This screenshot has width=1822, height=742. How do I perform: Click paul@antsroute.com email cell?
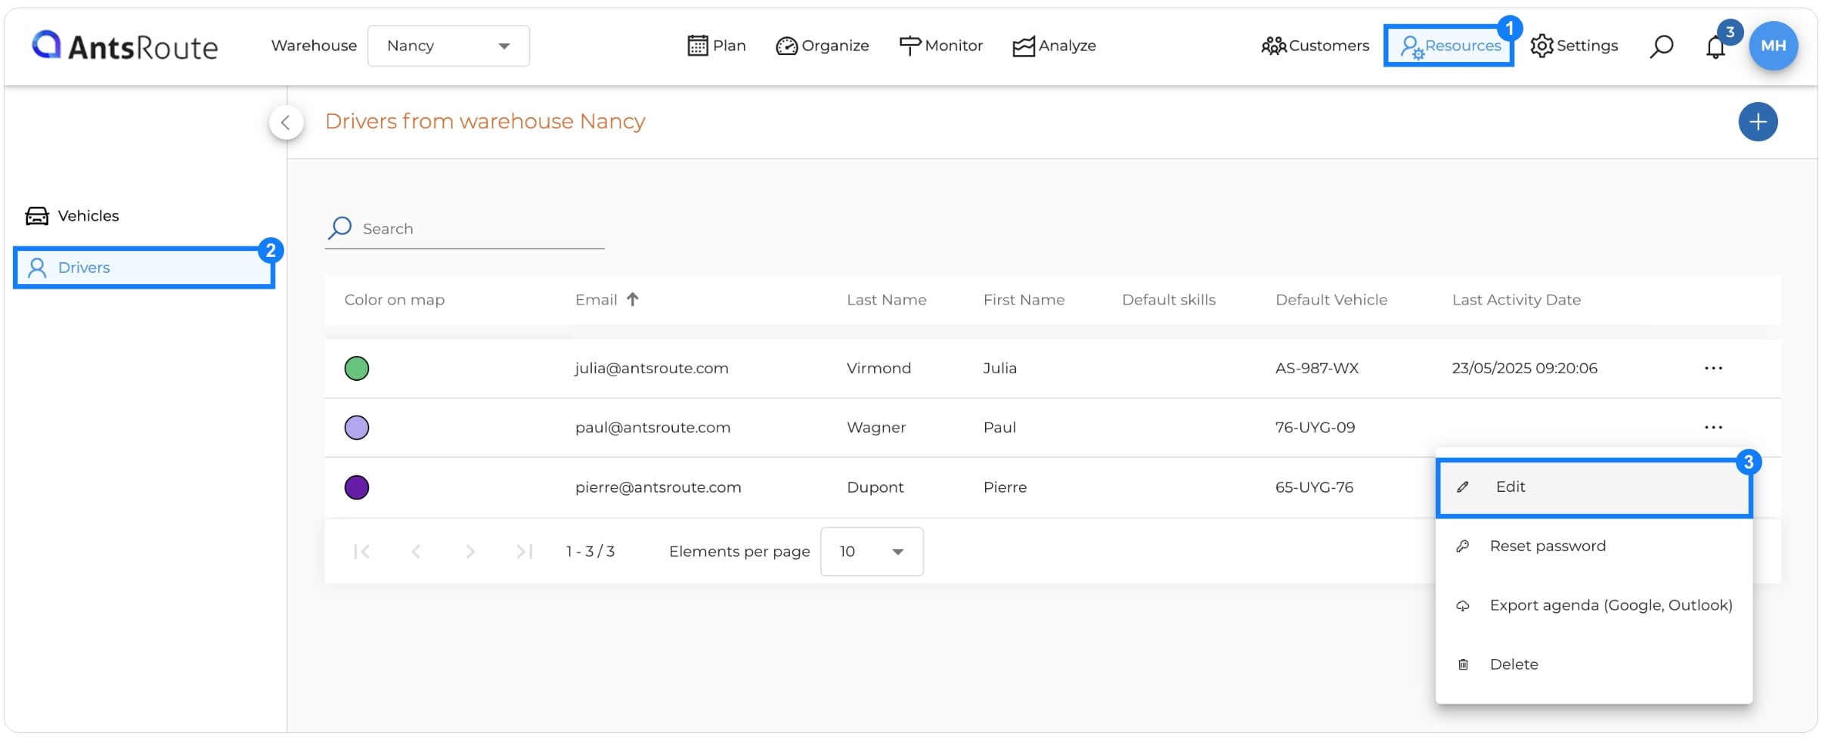(x=652, y=428)
